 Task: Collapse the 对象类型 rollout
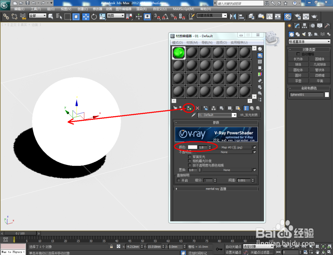[309, 49]
